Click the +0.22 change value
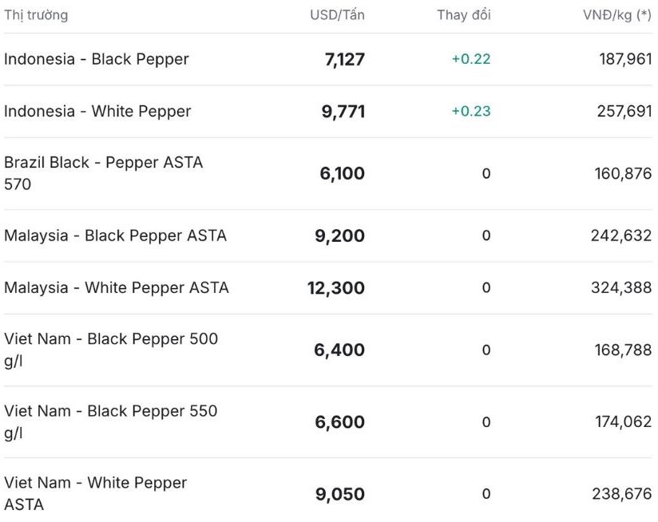This screenshot has width=658, height=522. [x=471, y=59]
